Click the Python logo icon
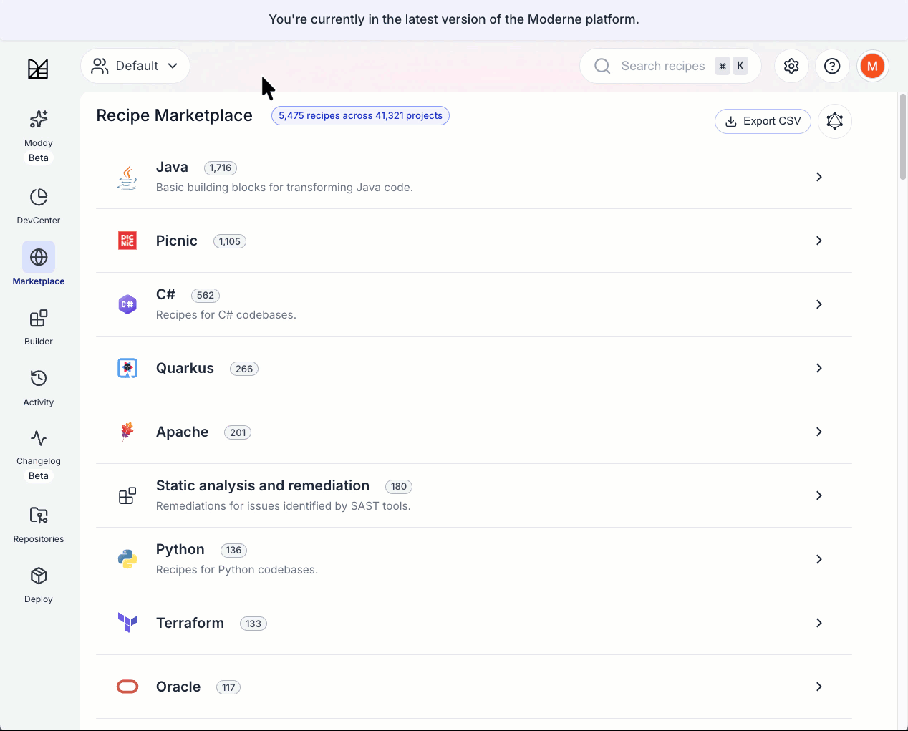The width and height of the screenshot is (908, 731). [127, 559]
